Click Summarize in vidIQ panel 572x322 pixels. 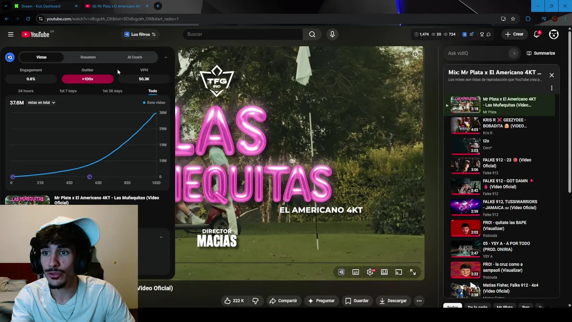[x=541, y=53]
